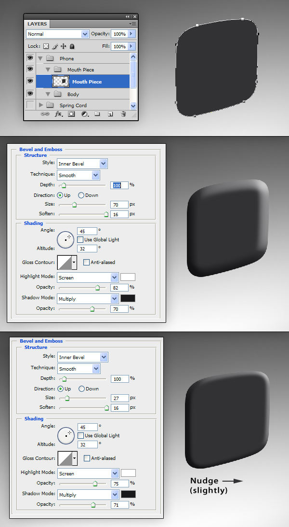
Task: Click the angle dial in the Size 70 dialog
Action: pos(66,240)
